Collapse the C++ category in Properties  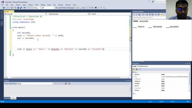coord(133,72)
